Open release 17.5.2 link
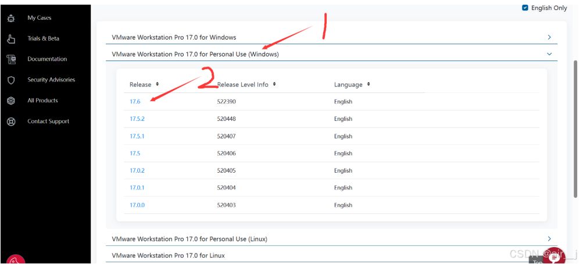 pos(137,119)
